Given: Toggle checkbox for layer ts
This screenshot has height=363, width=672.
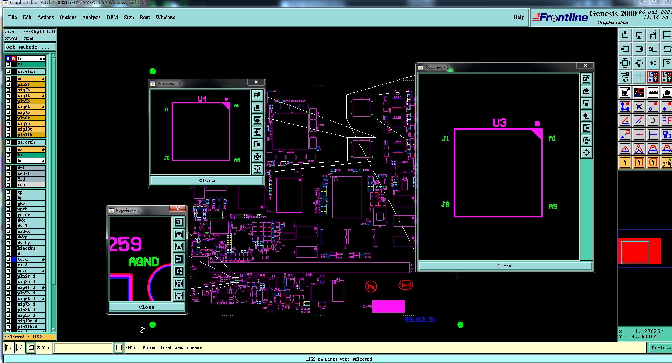Looking at the screenshot, I should [x=8, y=64].
